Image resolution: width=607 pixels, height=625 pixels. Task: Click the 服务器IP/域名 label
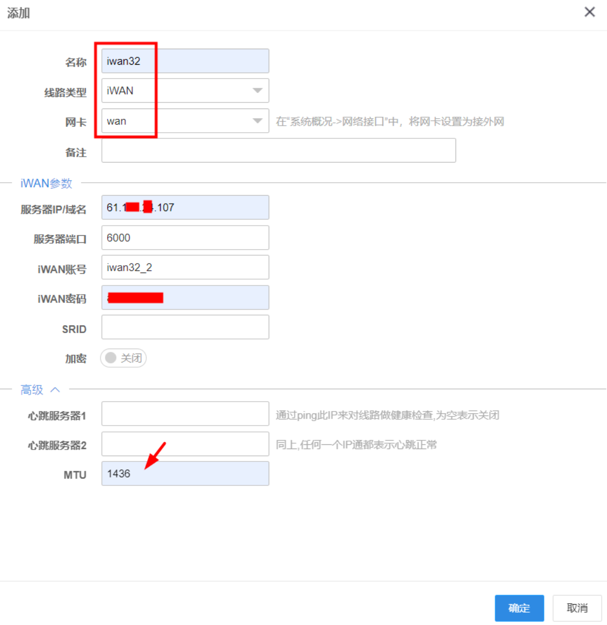click(54, 209)
